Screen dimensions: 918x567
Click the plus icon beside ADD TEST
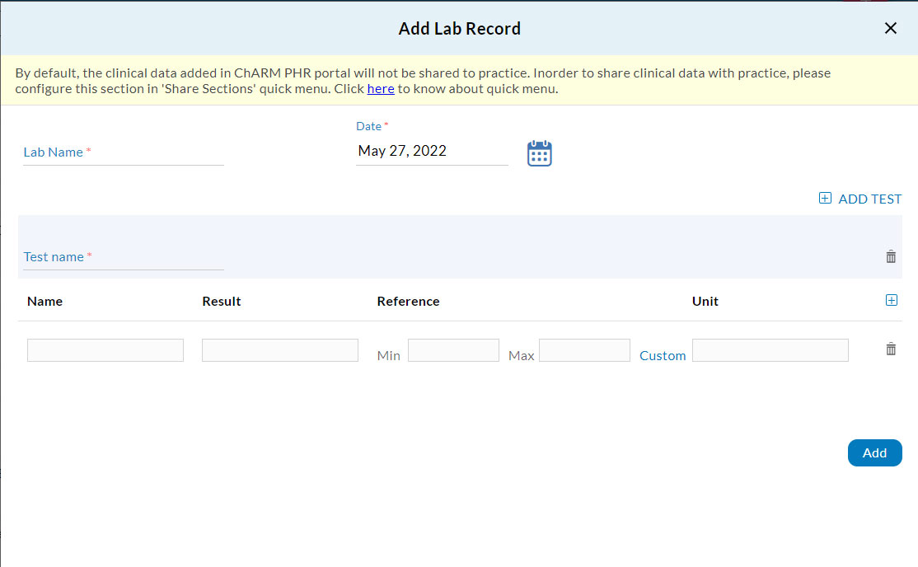[825, 198]
